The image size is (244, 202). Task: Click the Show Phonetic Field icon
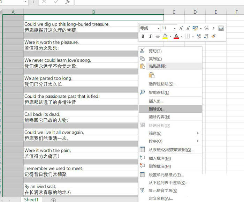point(142,190)
